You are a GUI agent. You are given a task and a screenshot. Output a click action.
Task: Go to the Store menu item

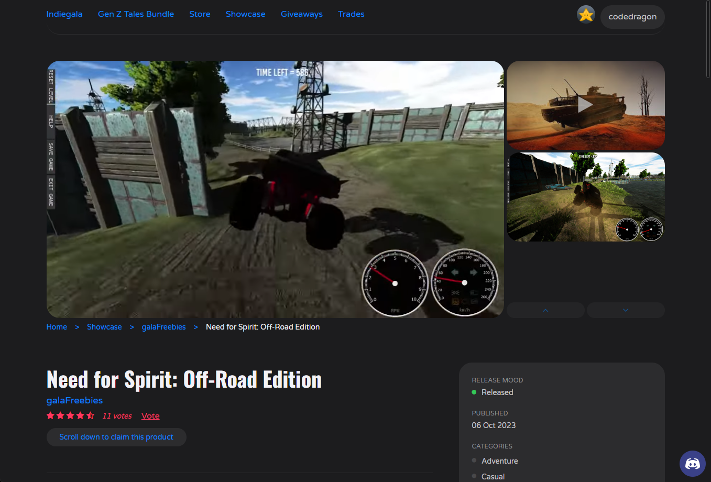pyautogui.click(x=200, y=14)
